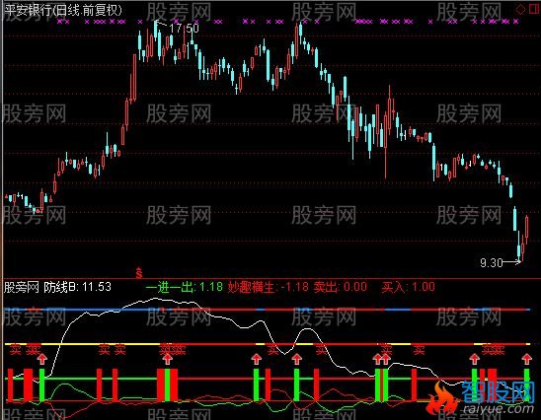Click the red square icon at chart corner
This screenshot has height=420, width=541.
tap(534, 9)
